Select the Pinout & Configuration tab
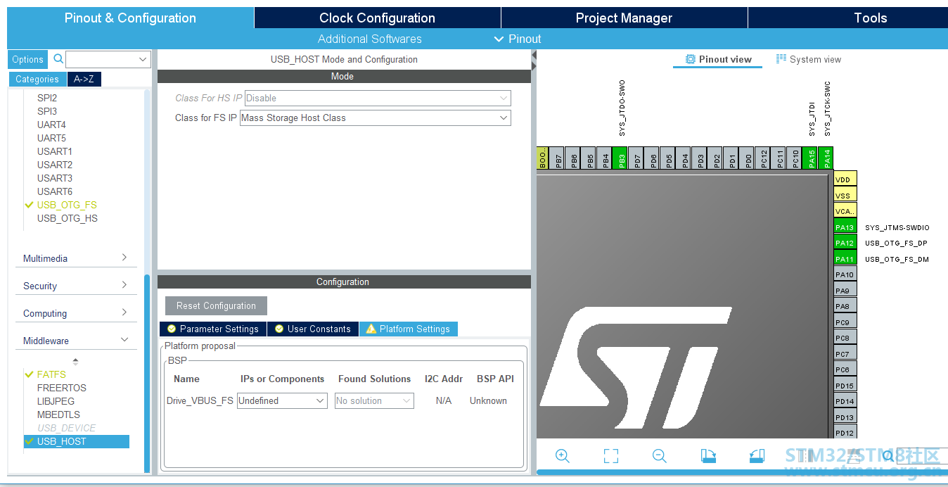The width and height of the screenshot is (948, 487). click(130, 18)
